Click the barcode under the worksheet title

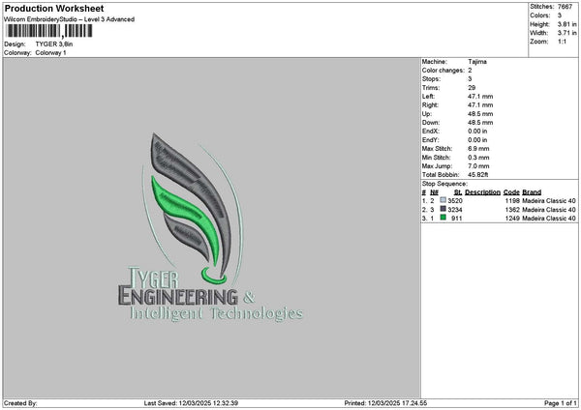[49, 31]
